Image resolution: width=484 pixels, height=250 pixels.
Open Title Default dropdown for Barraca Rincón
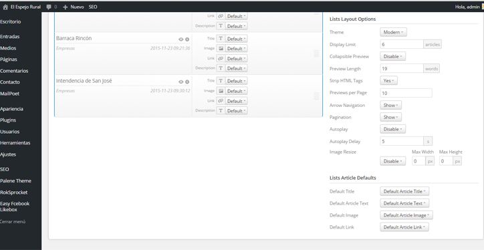[x=237, y=39]
